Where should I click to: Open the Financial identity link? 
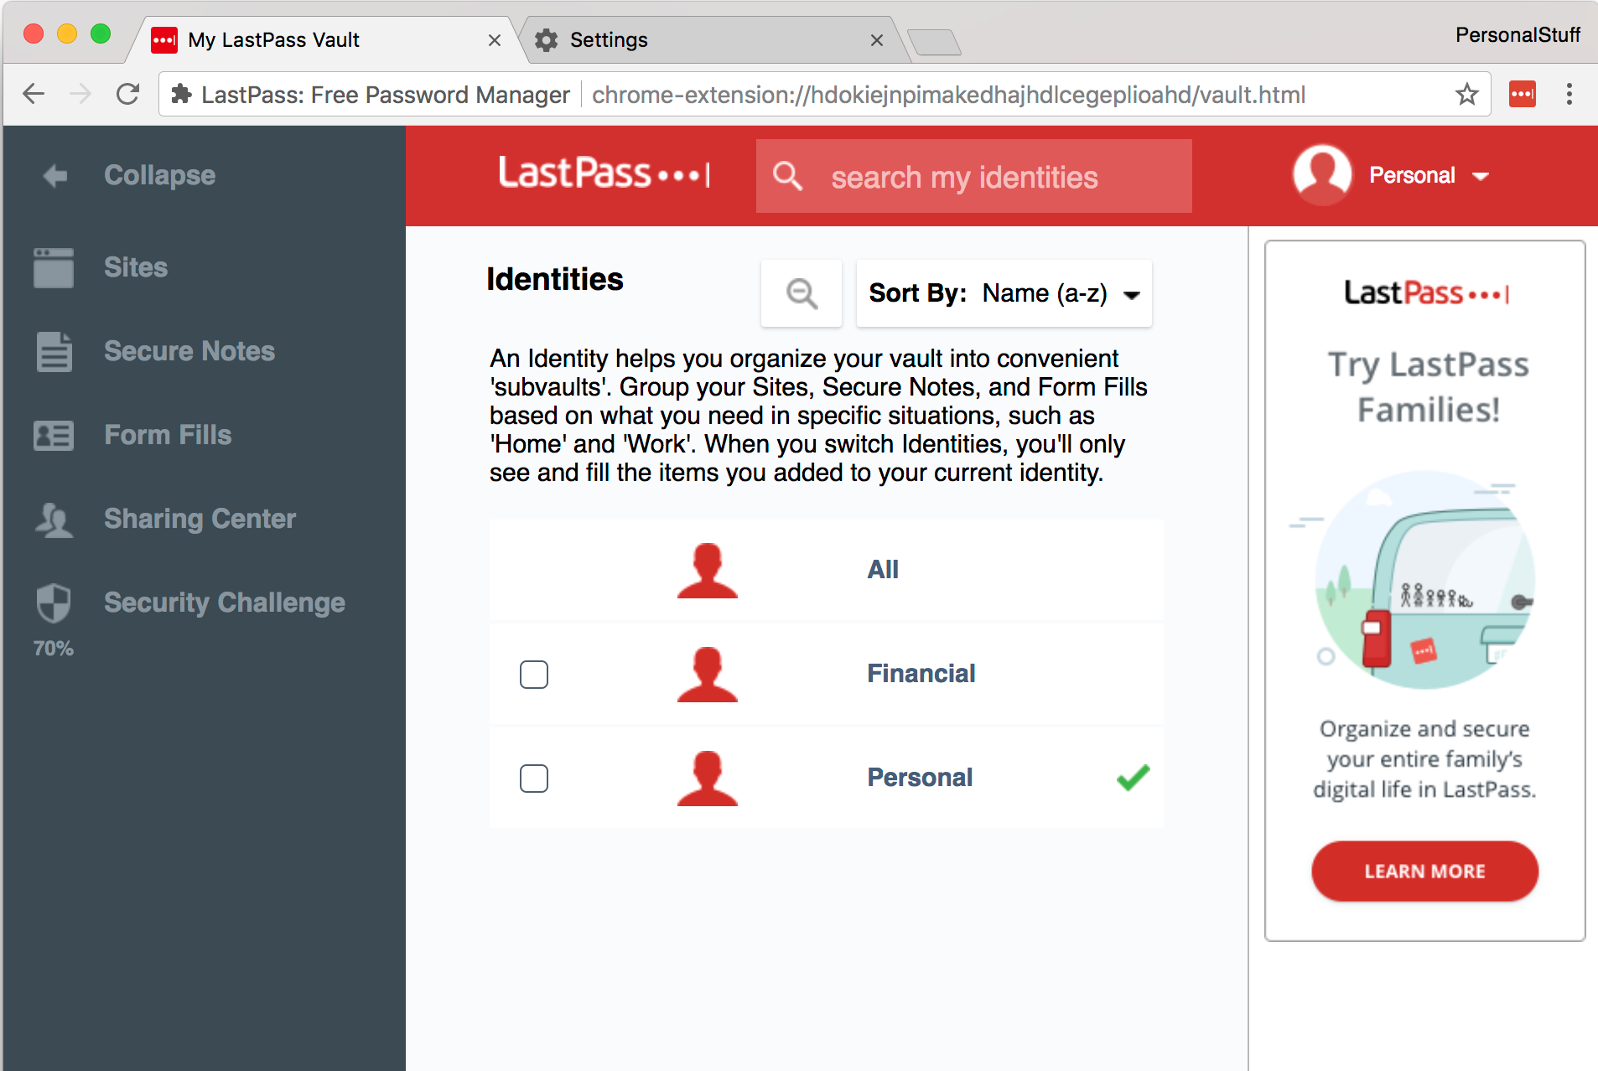pyautogui.click(x=921, y=674)
